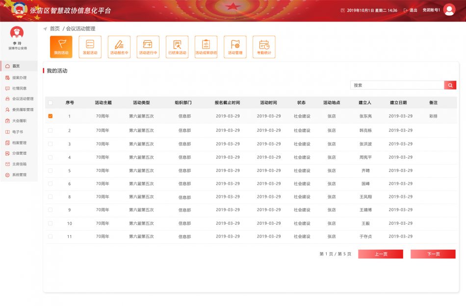Viewport: 466px width, 306px height.
Task: View 已结束活动 finished activities icon
Action: point(177,47)
